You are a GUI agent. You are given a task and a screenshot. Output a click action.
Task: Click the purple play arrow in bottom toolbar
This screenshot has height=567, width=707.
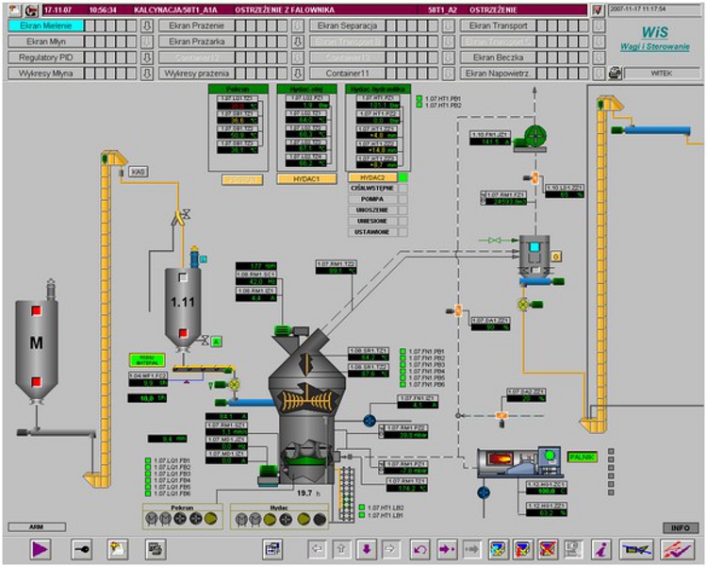pyautogui.click(x=40, y=548)
